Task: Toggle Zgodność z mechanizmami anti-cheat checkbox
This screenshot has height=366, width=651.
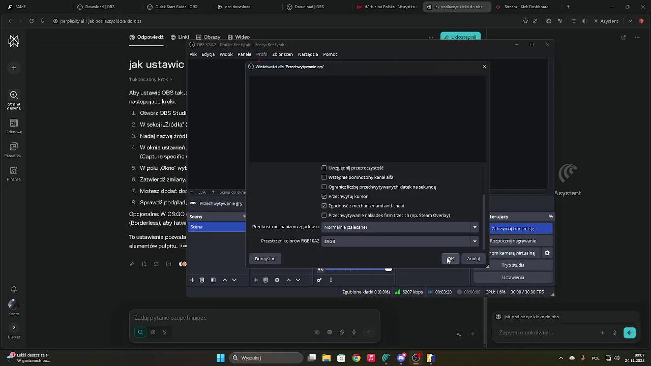Action: 324,206
